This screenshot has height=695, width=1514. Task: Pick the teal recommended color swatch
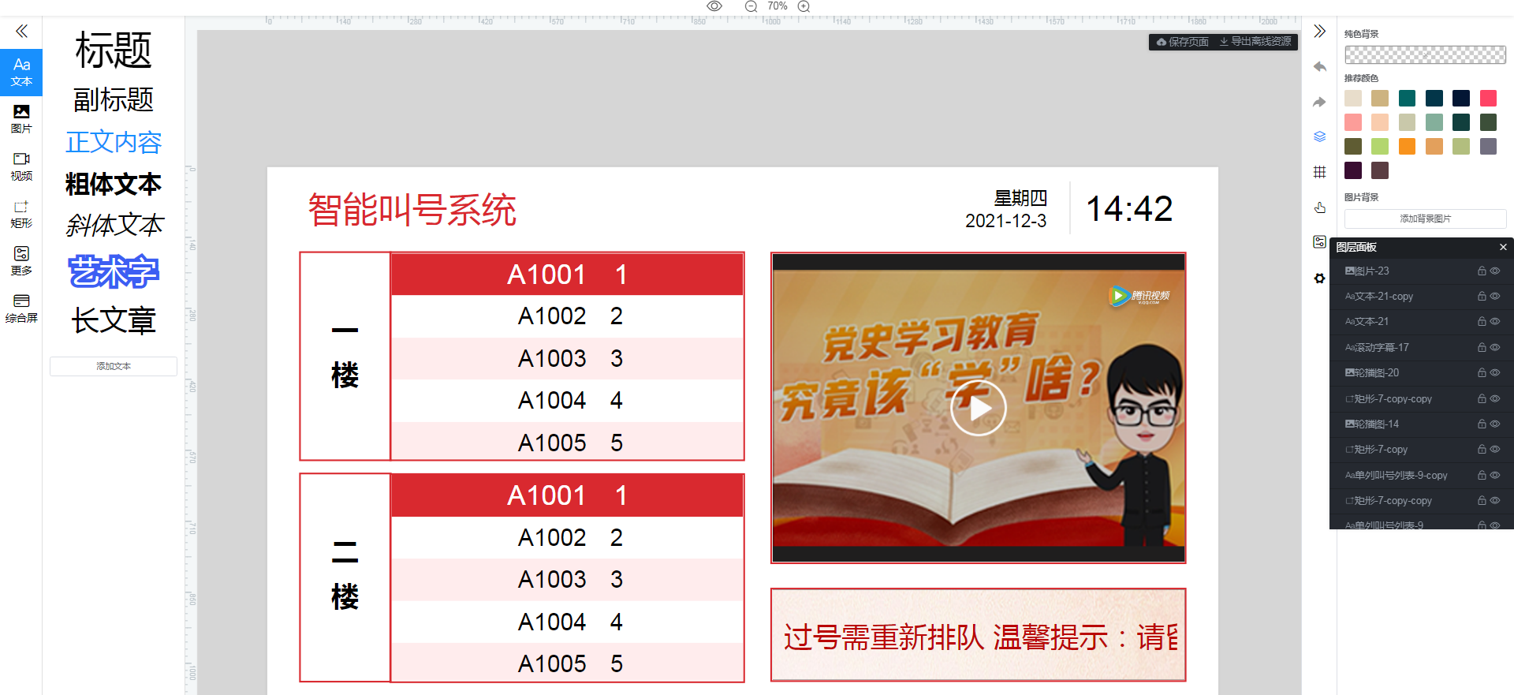click(1407, 98)
